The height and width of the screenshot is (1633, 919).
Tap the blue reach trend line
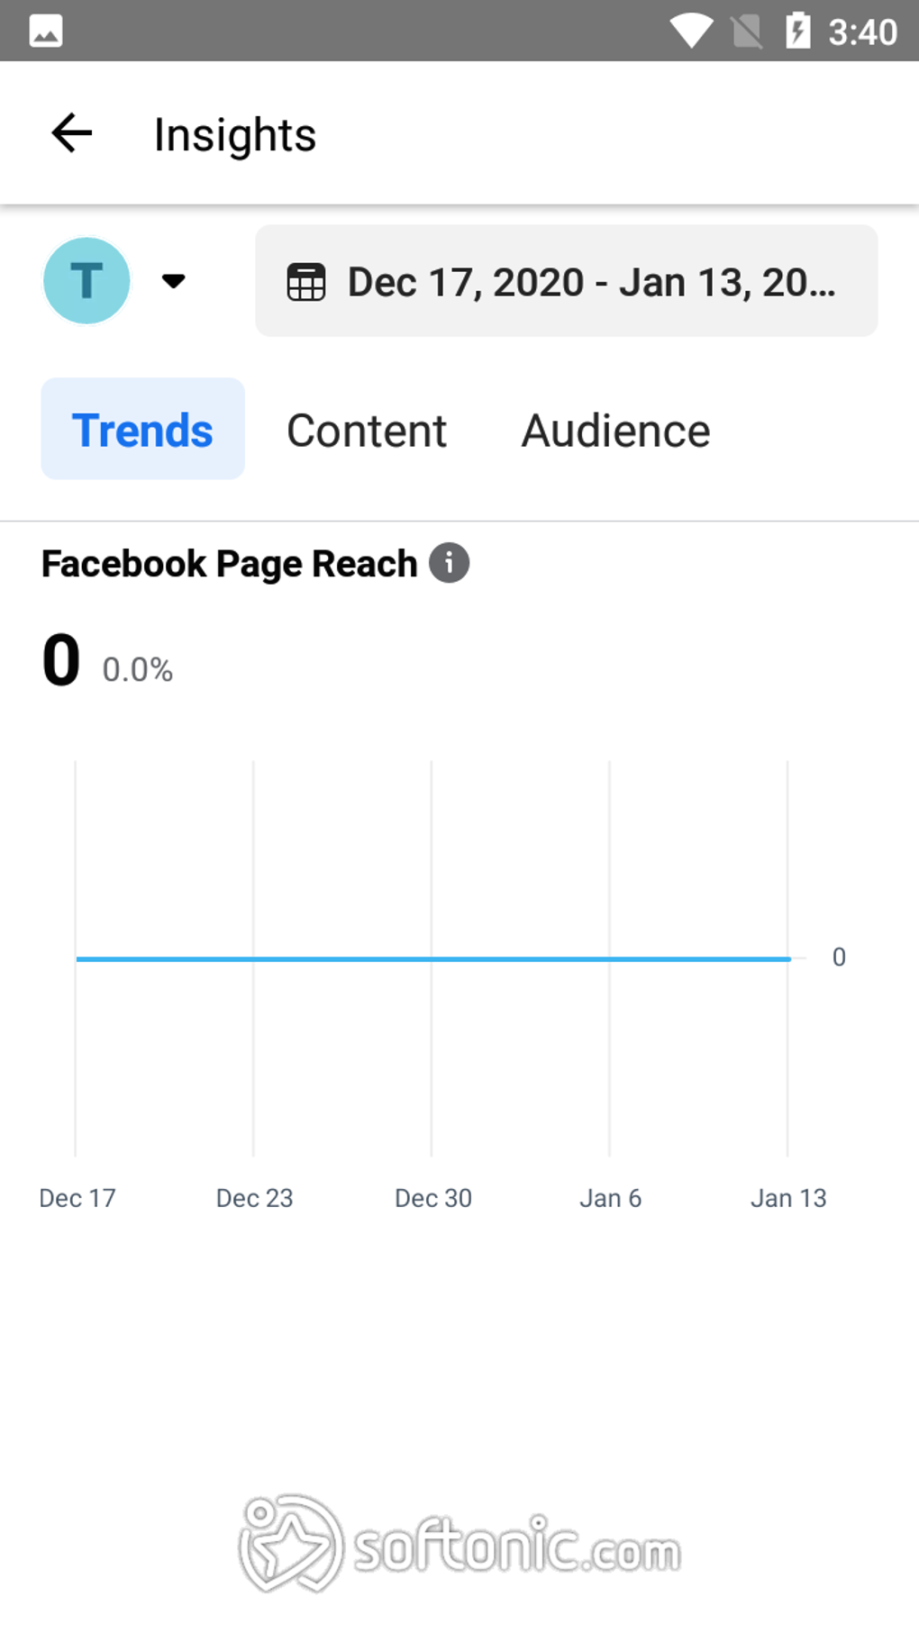[433, 959]
